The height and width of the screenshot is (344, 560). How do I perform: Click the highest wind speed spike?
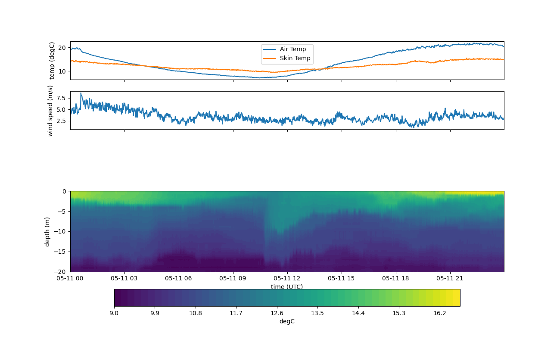(x=81, y=93)
